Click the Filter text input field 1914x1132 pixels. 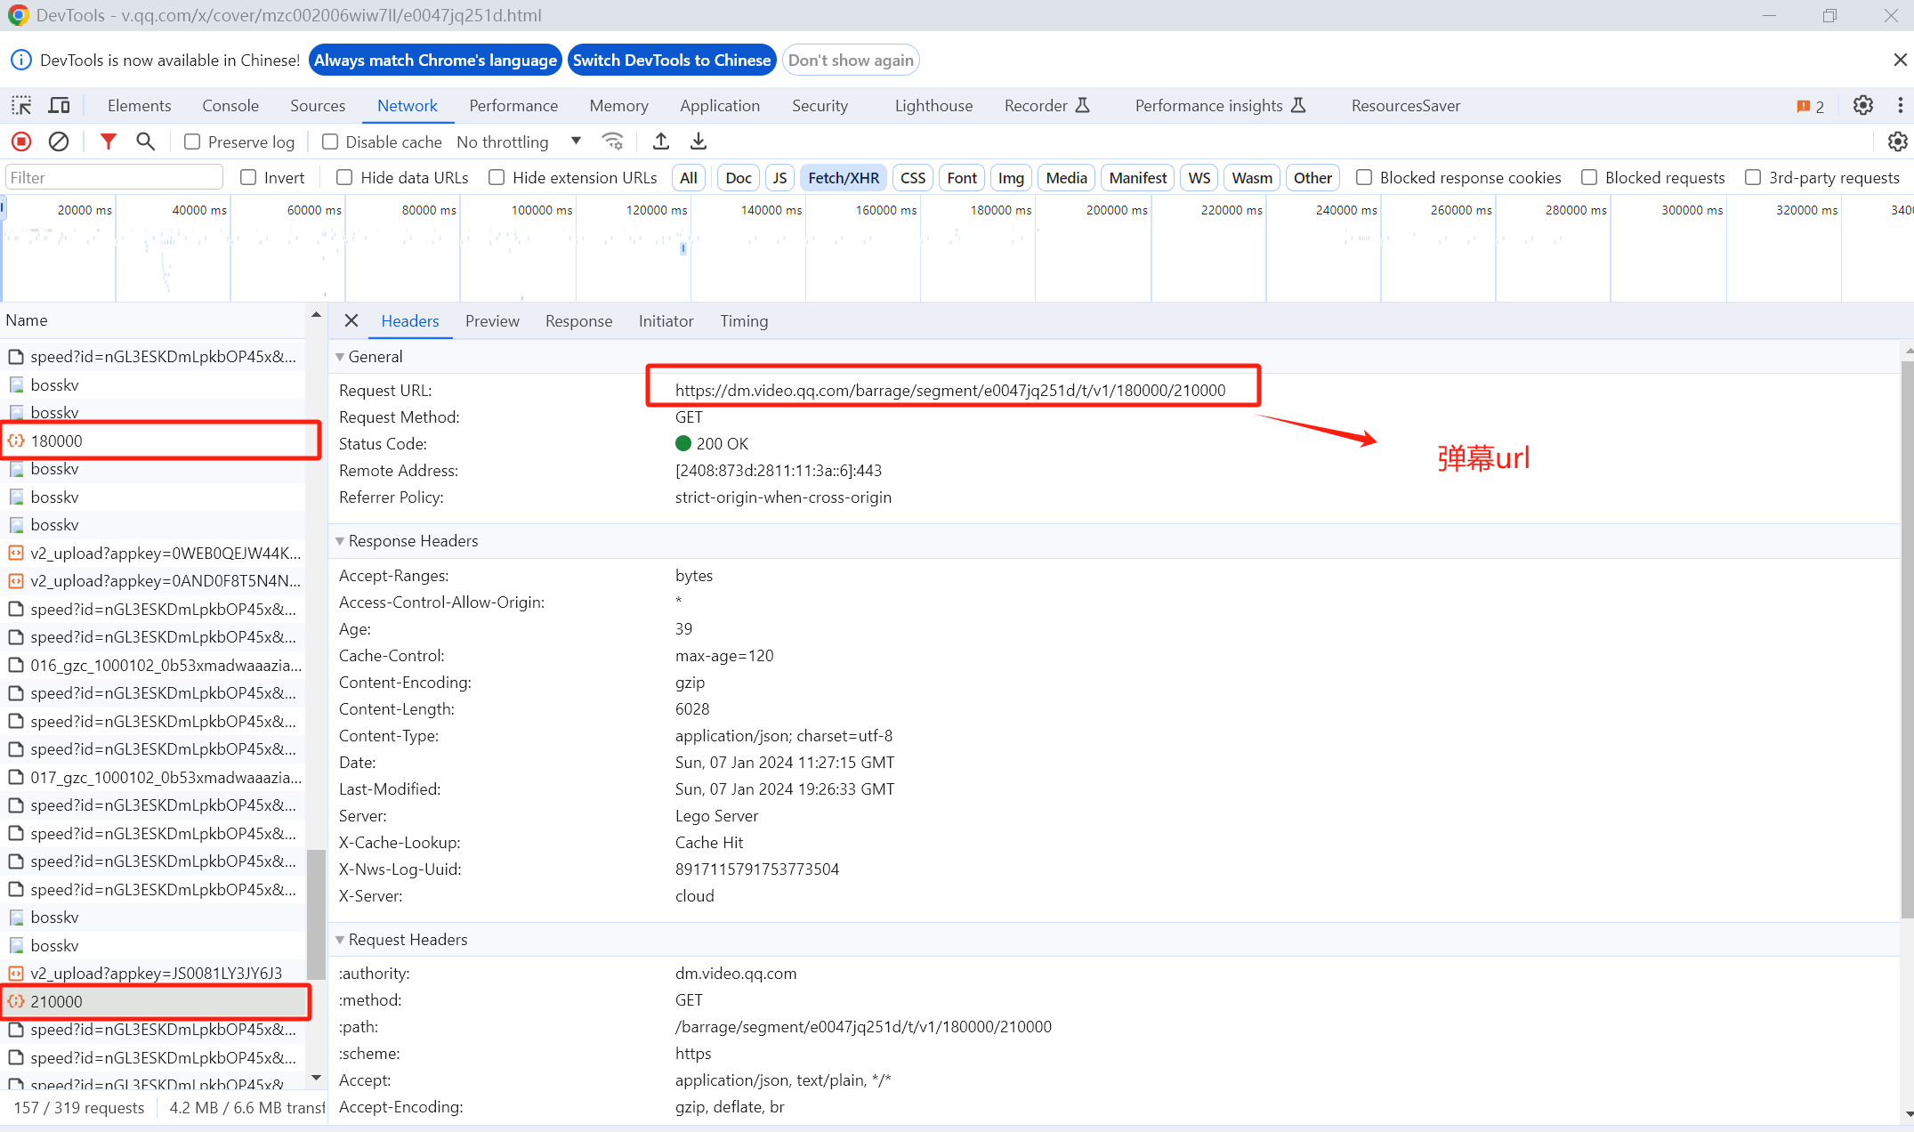(x=114, y=178)
